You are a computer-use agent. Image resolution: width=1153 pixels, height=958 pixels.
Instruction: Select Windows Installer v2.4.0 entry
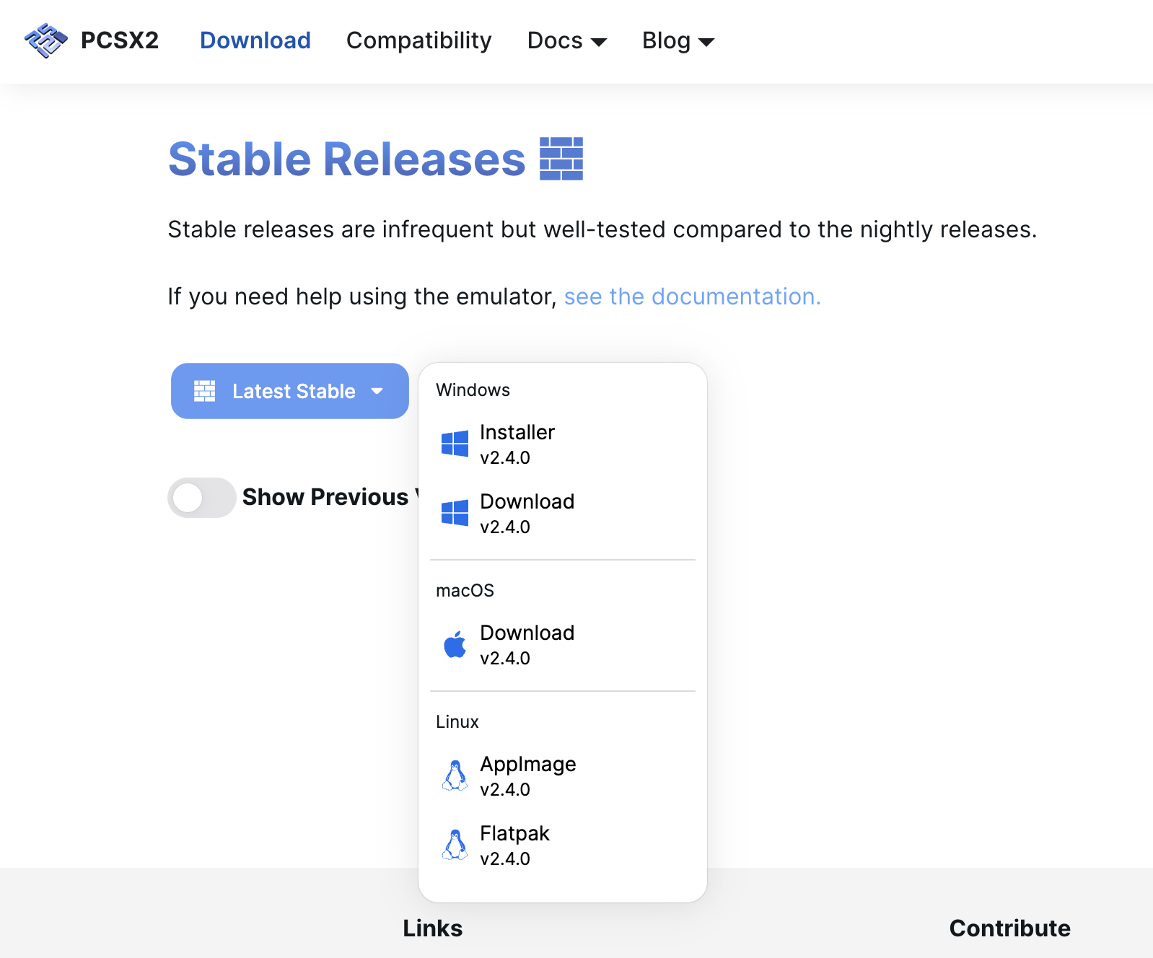(x=518, y=444)
